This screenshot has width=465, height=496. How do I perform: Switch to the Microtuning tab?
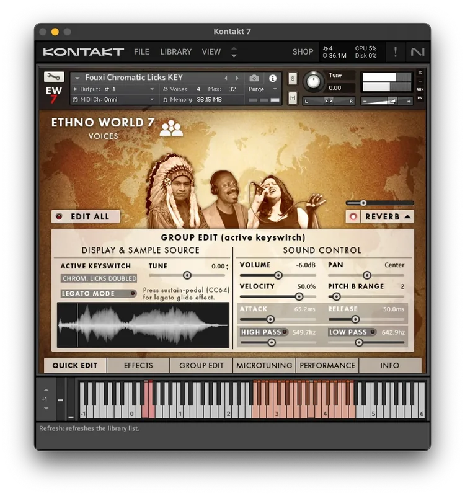coord(264,365)
